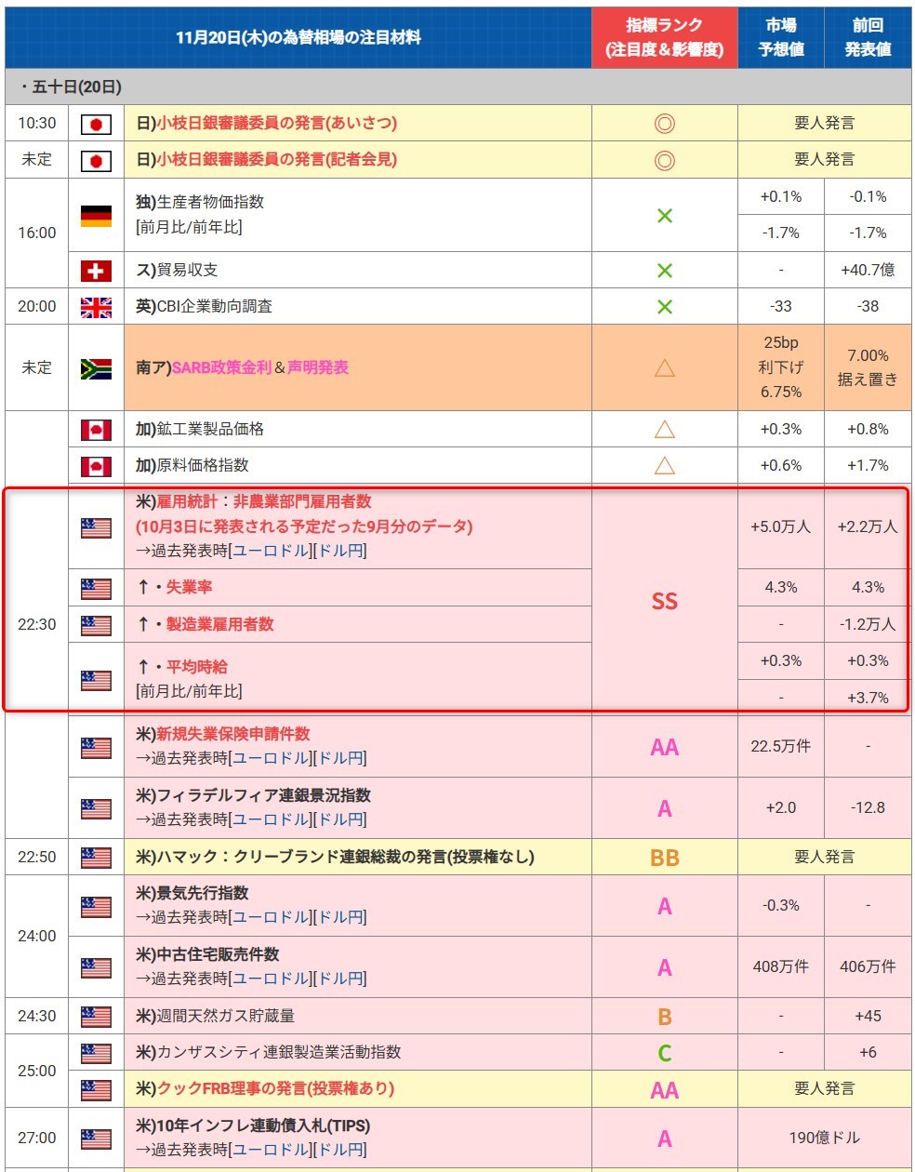The image size is (915, 1172).
Task: Click the red SS rank indicator
Action: pos(664,602)
